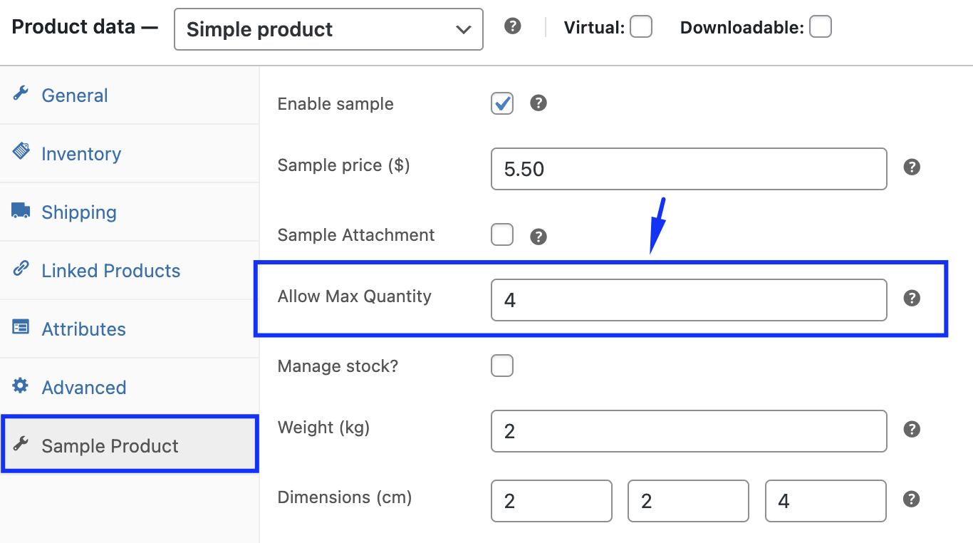Tick the Sample Attachment checkbox
The height and width of the screenshot is (543, 973).
click(x=502, y=234)
